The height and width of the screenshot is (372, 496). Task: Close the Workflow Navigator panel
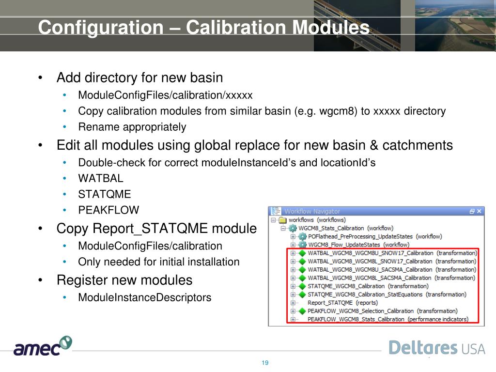(x=479, y=211)
